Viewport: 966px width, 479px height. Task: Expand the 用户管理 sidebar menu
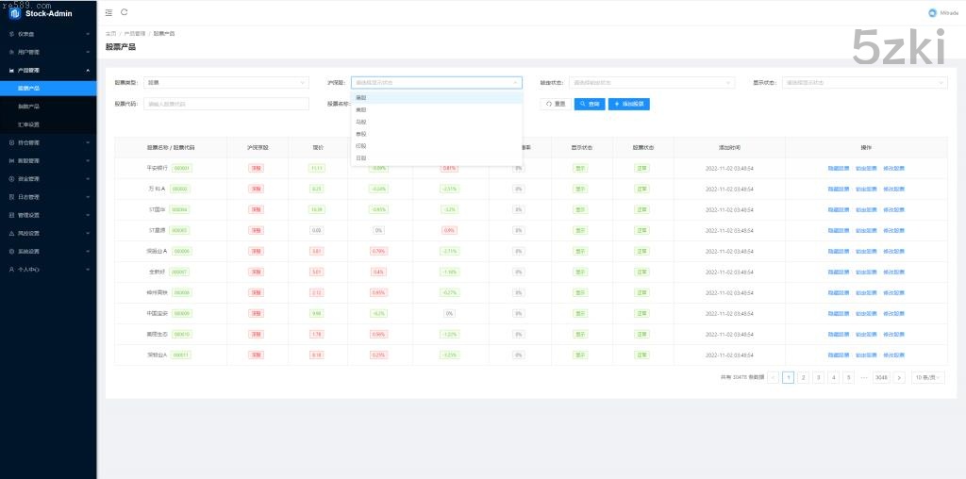pos(47,52)
